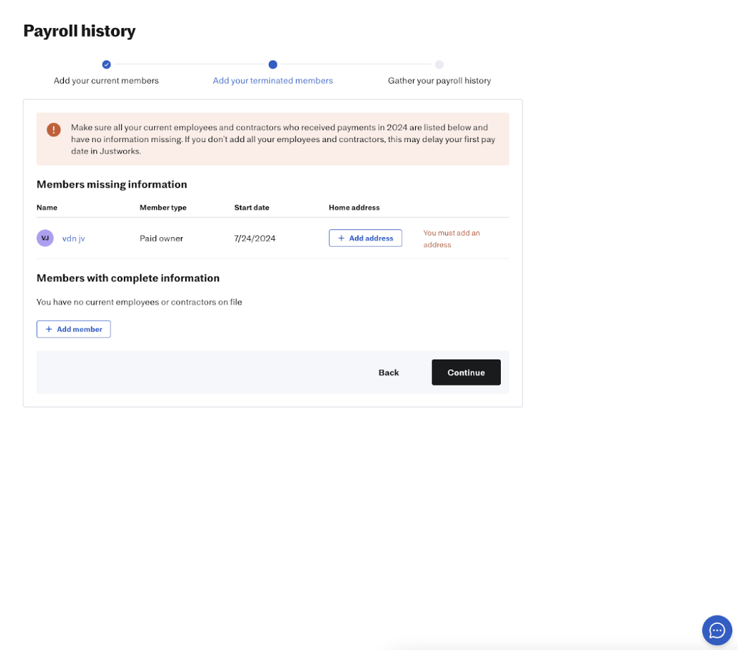The height and width of the screenshot is (650, 740).
Task: Click the active second step dot
Action: [x=273, y=65]
